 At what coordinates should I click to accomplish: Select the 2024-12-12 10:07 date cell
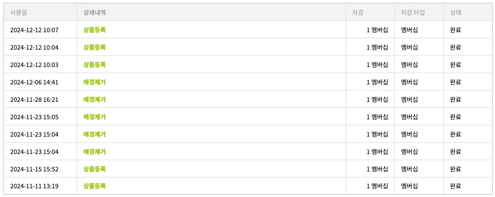(x=34, y=30)
